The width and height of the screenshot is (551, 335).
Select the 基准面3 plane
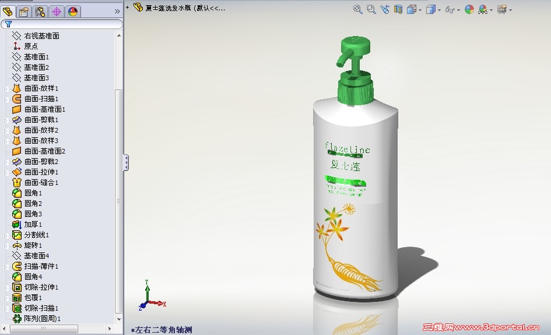pyautogui.click(x=37, y=78)
